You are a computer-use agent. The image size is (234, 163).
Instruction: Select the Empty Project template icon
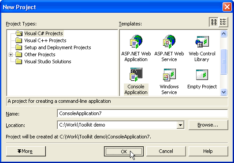[x=202, y=75]
